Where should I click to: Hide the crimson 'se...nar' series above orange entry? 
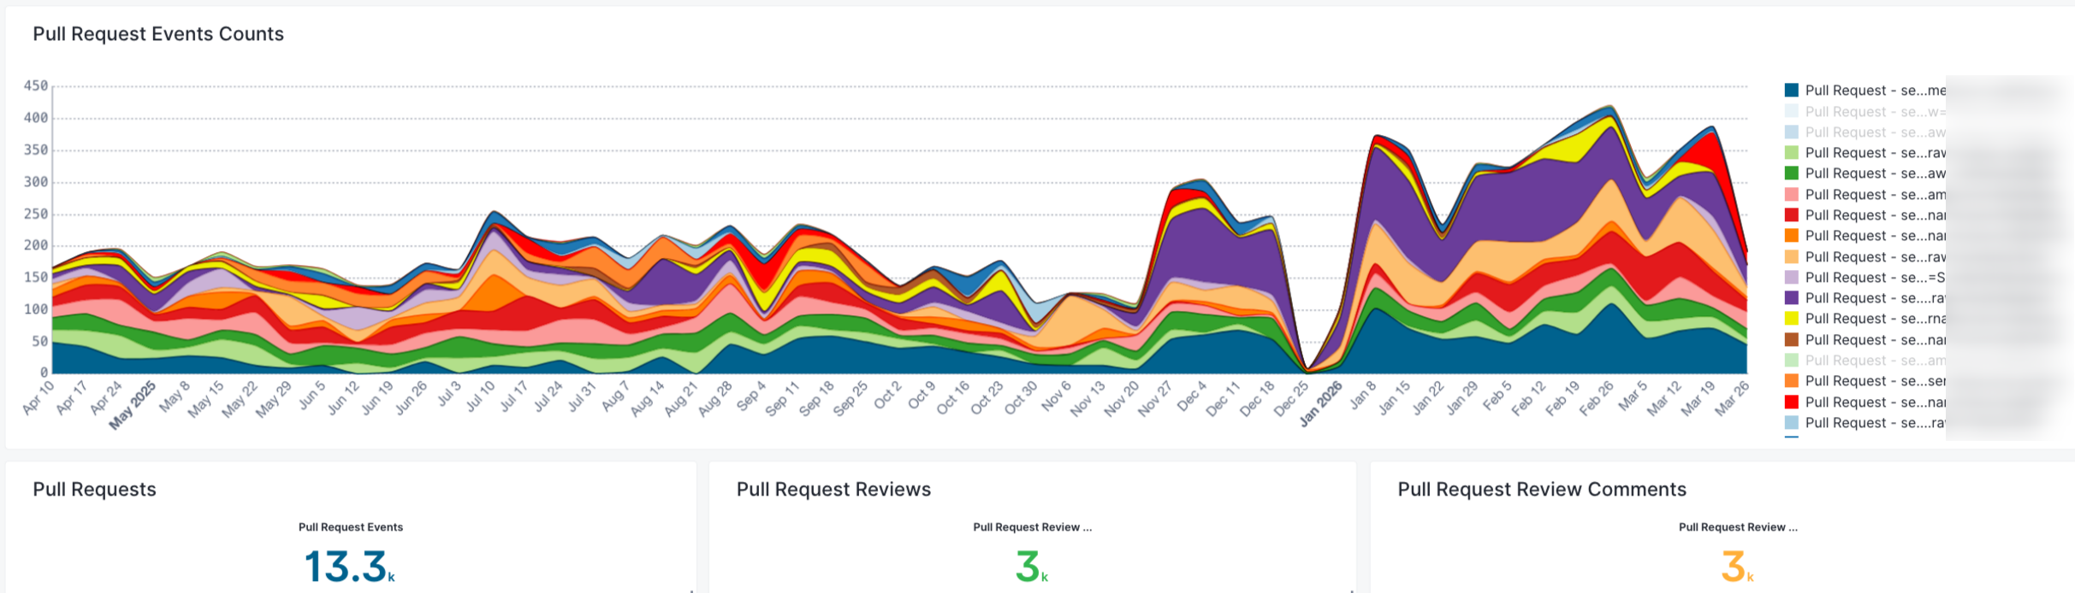[1865, 215]
